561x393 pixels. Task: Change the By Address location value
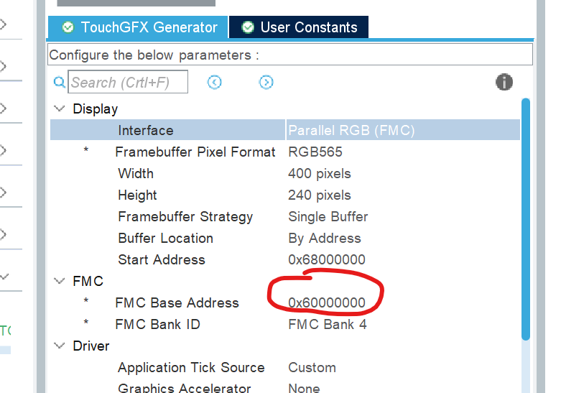tap(325, 239)
